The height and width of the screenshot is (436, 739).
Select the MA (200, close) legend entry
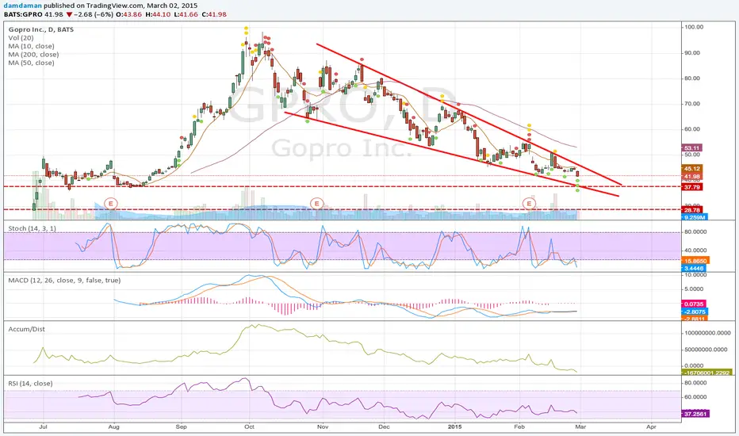coord(33,55)
